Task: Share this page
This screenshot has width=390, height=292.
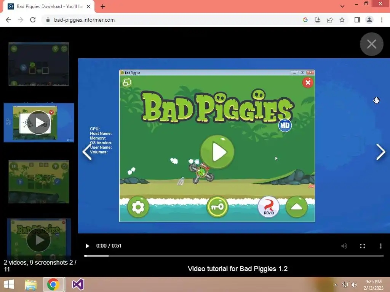Action: pyautogui.click(x=330, y=20)
